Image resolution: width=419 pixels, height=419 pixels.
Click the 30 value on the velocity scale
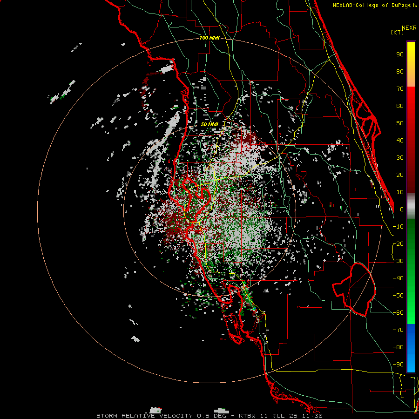(x=400, y=158)
